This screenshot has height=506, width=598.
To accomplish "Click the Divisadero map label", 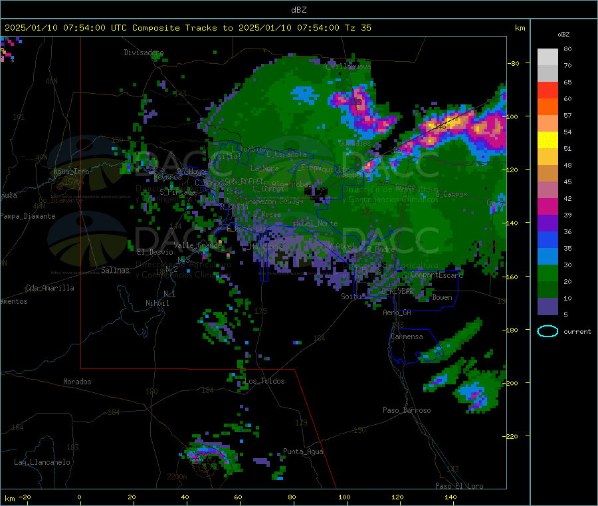I will (x=144, y=53).
